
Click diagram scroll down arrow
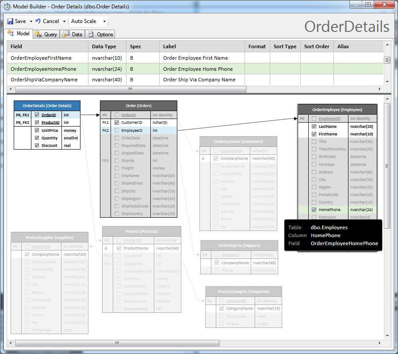(387, 336)
